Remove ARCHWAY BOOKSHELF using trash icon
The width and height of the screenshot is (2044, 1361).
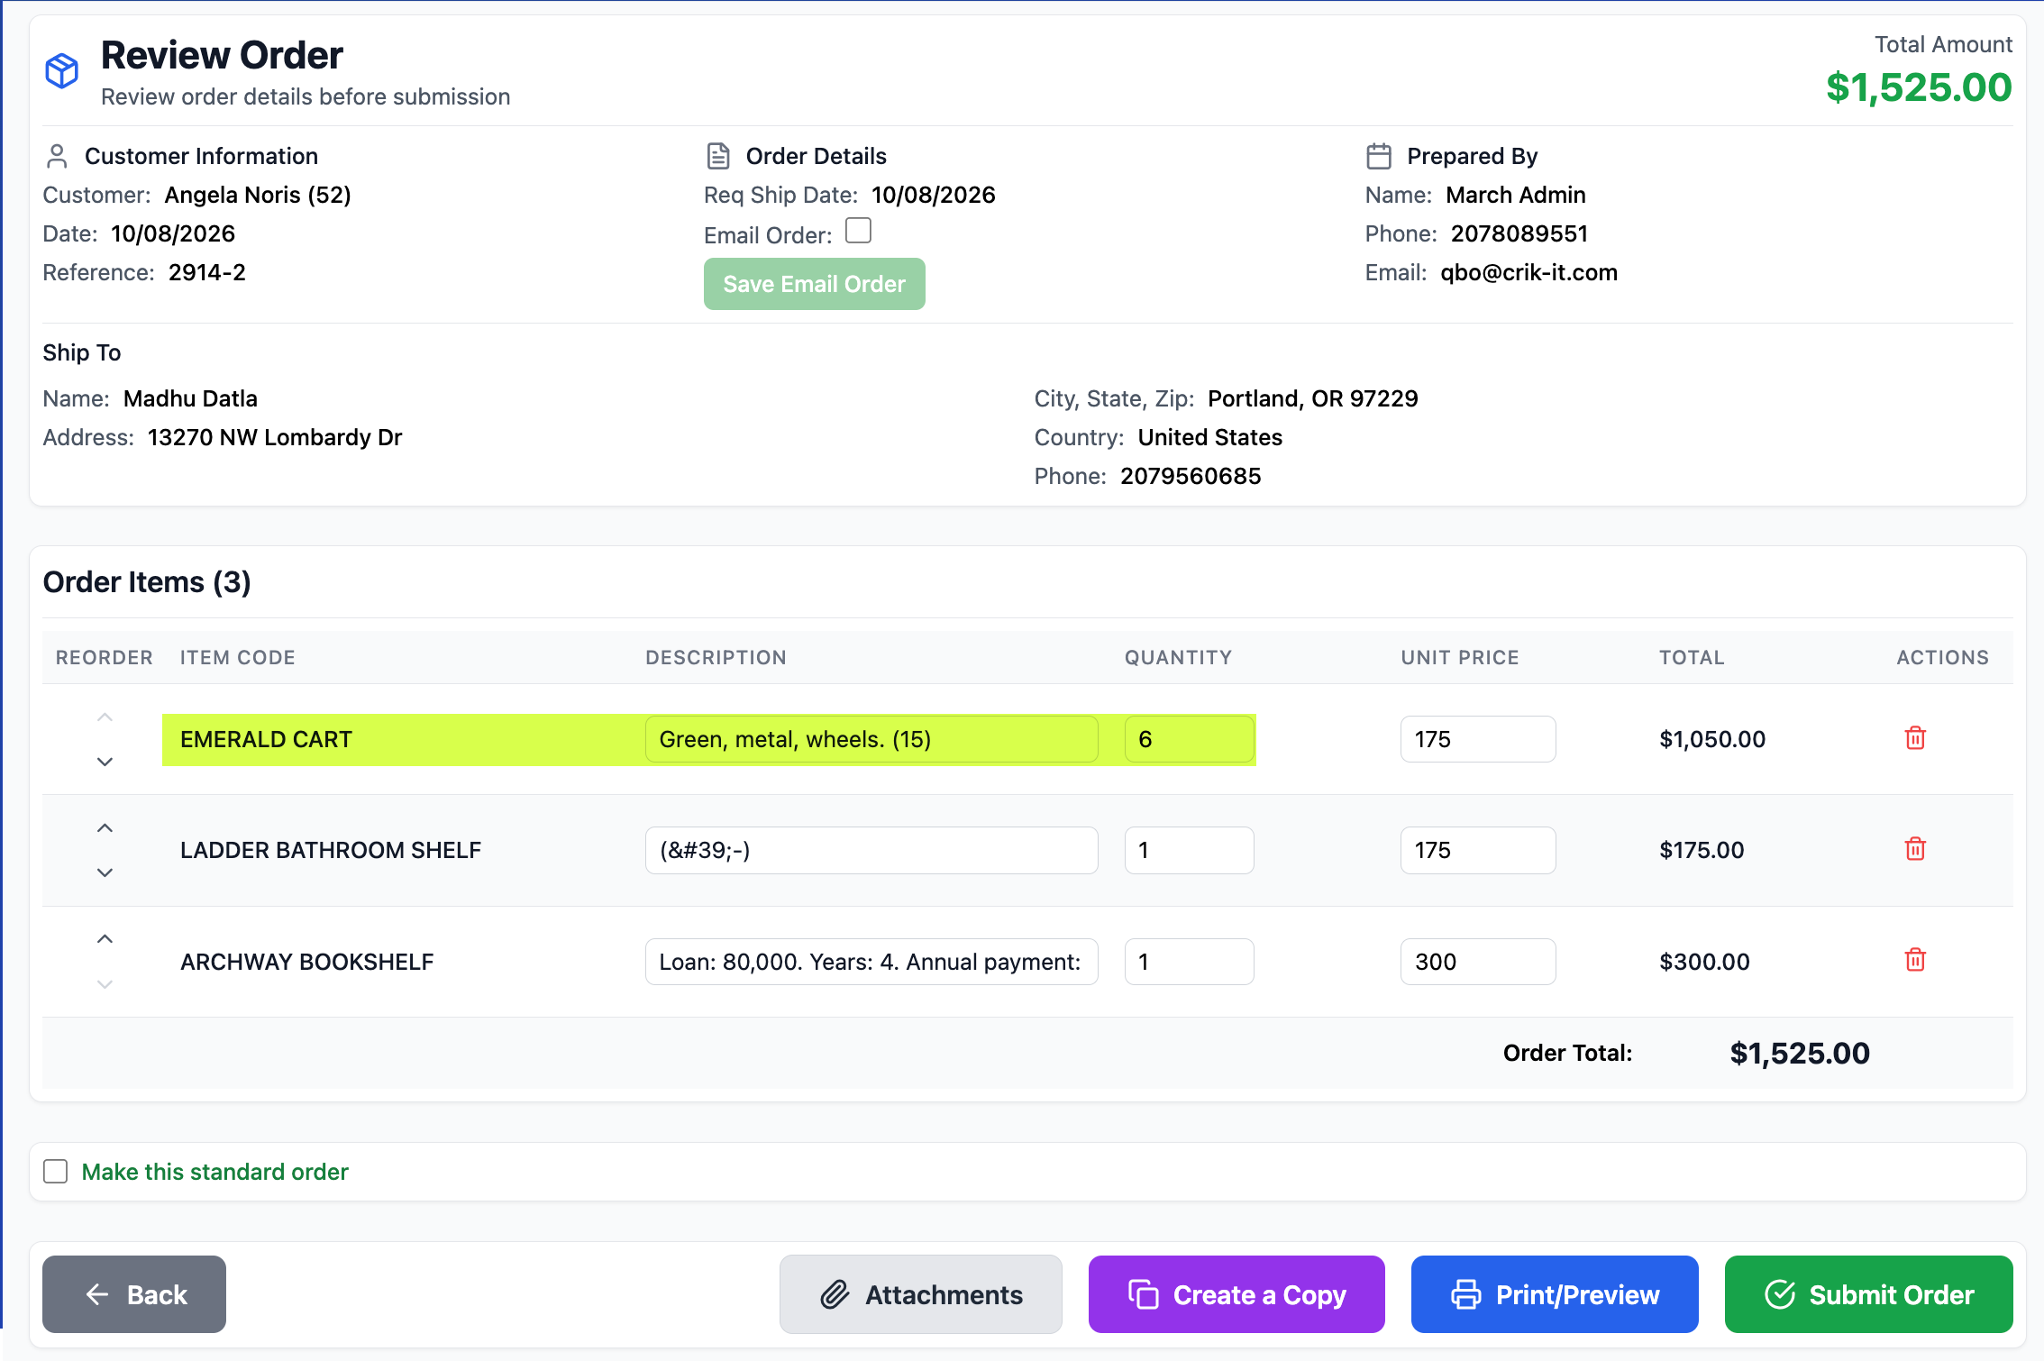pyautogui.click(x=1915, y=960)
